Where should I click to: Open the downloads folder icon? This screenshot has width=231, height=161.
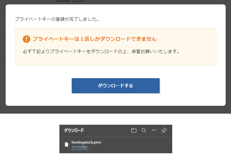click(x=134, y=130)
